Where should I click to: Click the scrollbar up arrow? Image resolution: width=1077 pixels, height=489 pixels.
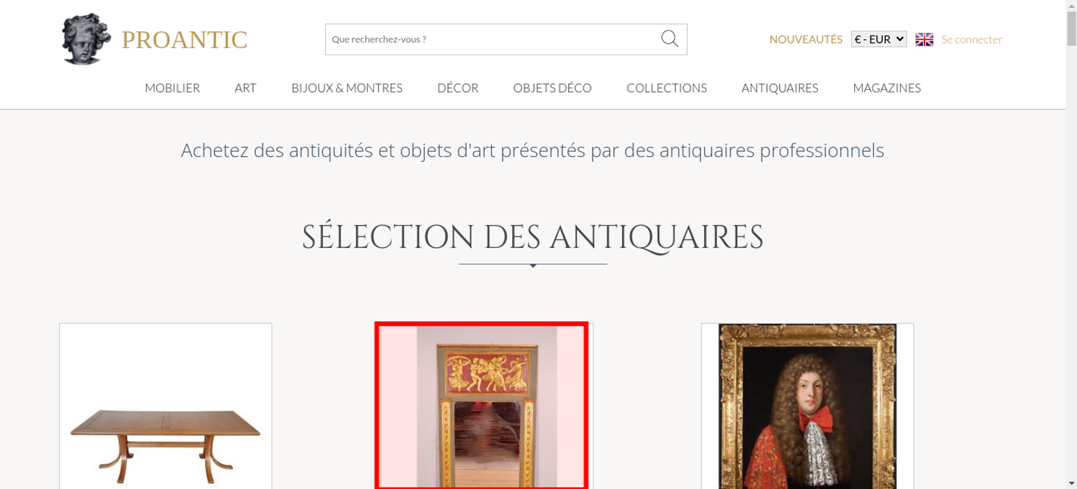1071,5
